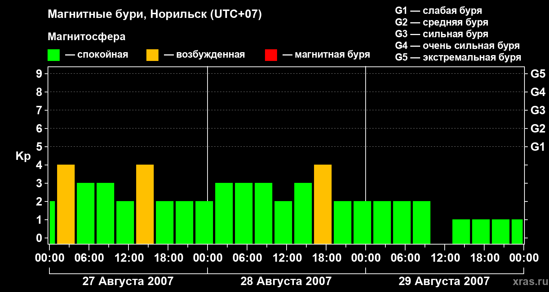549x292 pixels.
Task: Click the narrow Kp 1 bar ending 29 August
Action: click(517, 232)
